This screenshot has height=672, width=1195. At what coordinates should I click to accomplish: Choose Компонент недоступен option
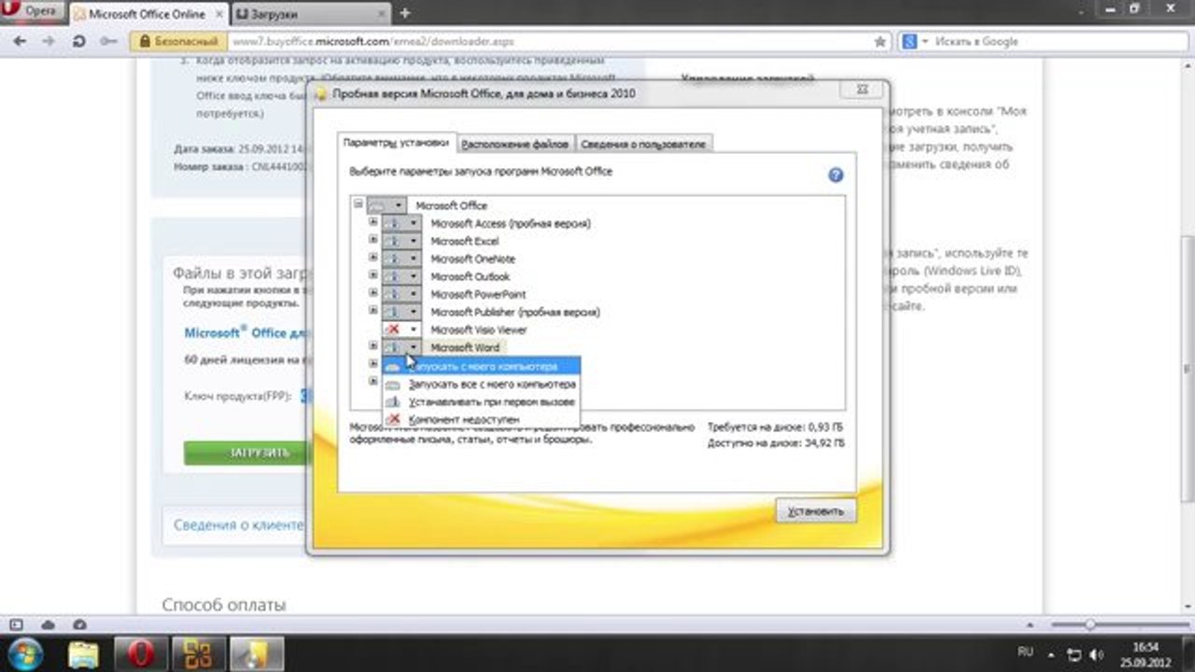click(x=482, y=420)
